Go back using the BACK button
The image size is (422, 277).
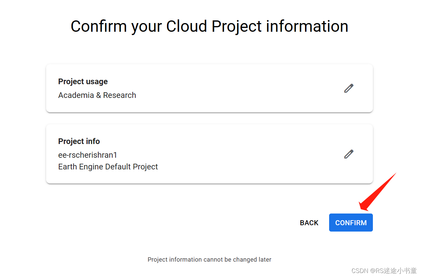[309, 223]
